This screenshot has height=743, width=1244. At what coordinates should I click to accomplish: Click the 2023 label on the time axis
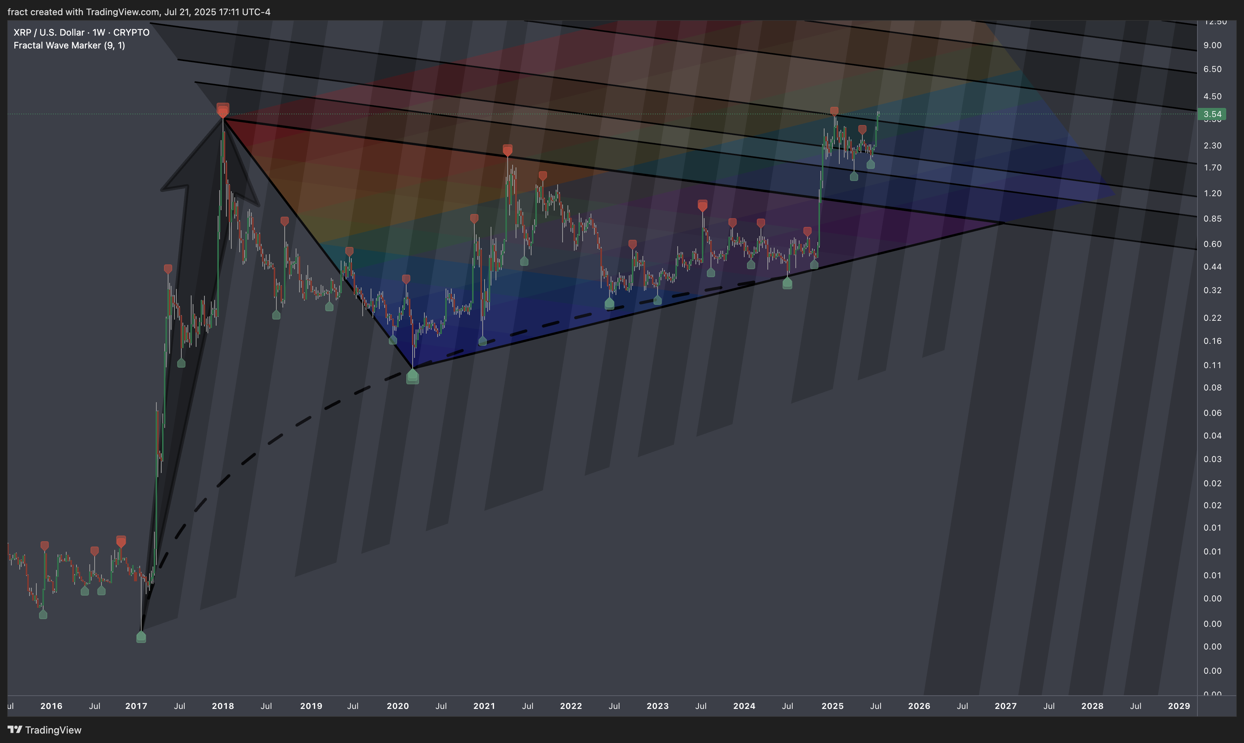coord(658,706)
